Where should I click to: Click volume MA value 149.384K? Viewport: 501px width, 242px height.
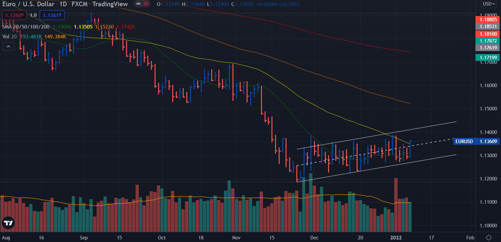[55, 37]
